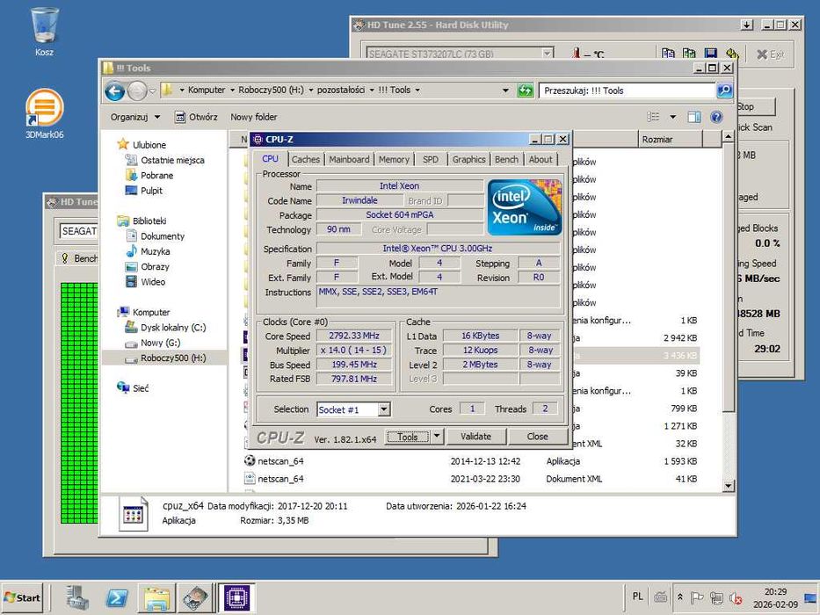Click the CPU-Z taskbar icon
Screen dimensions: 820x615
click(x=237, y=597)
